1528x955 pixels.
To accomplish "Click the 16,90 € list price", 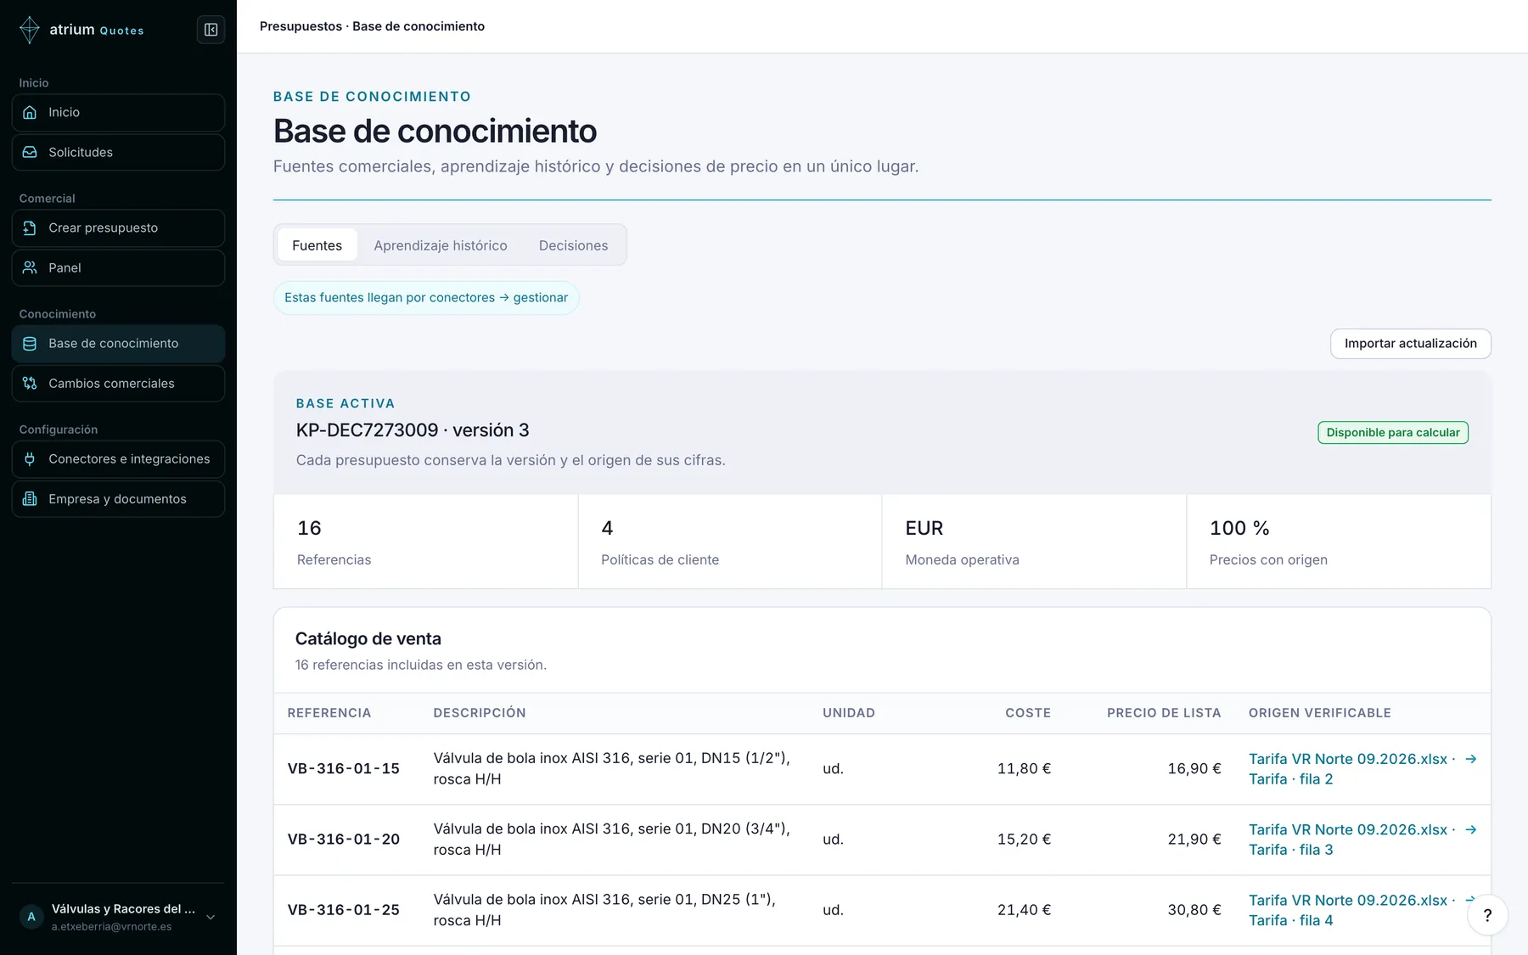I will (x=1194, y=768).
